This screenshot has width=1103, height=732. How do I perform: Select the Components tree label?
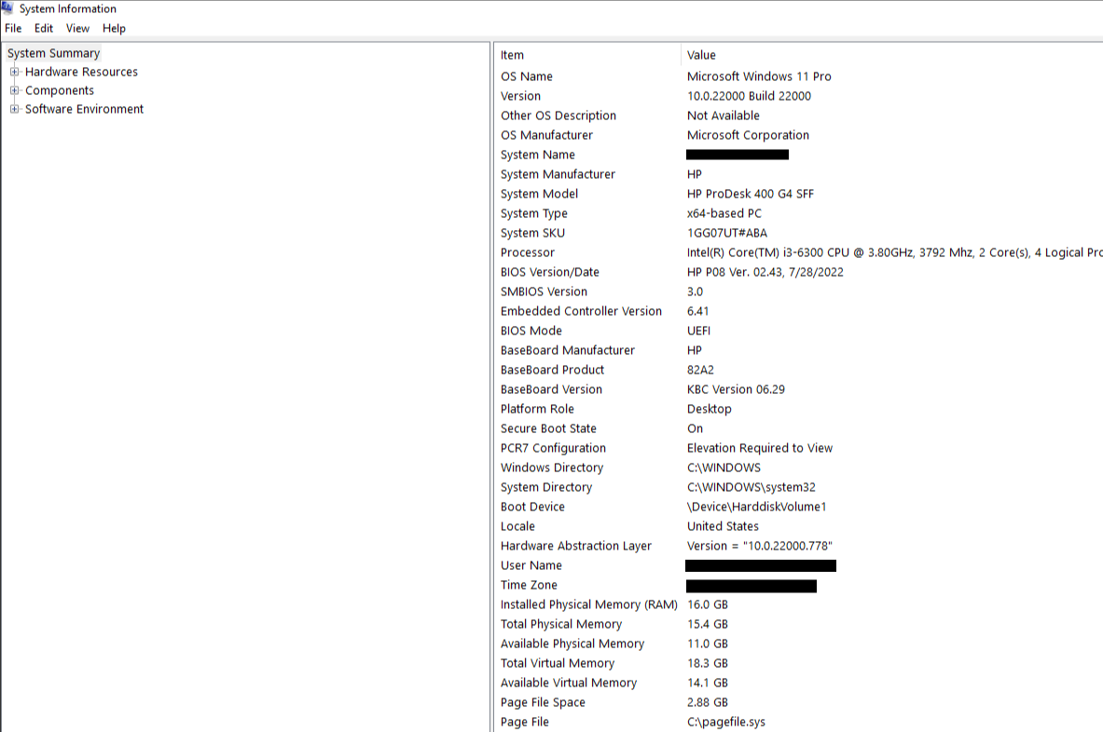60,90
